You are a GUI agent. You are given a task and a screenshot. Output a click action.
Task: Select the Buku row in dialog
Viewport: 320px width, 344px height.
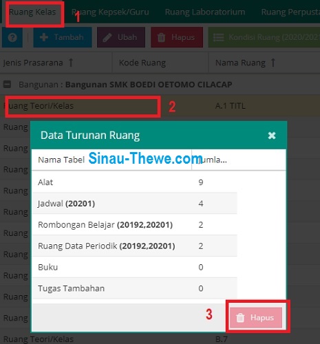pyautogui.click(x=134, y=267)
